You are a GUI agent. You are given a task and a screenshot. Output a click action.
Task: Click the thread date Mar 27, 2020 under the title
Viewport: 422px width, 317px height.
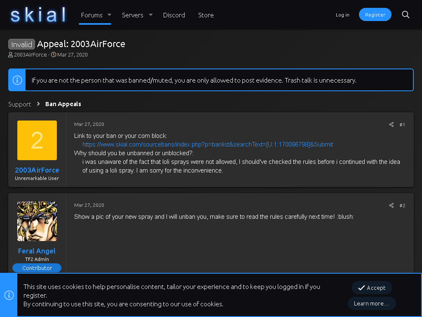[73, 55]
